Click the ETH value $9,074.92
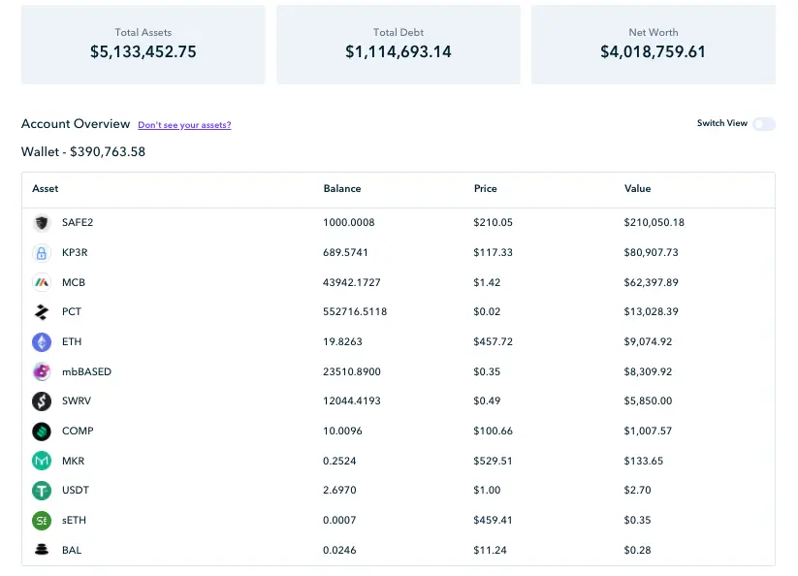798x576 pixels. (648, 341)
